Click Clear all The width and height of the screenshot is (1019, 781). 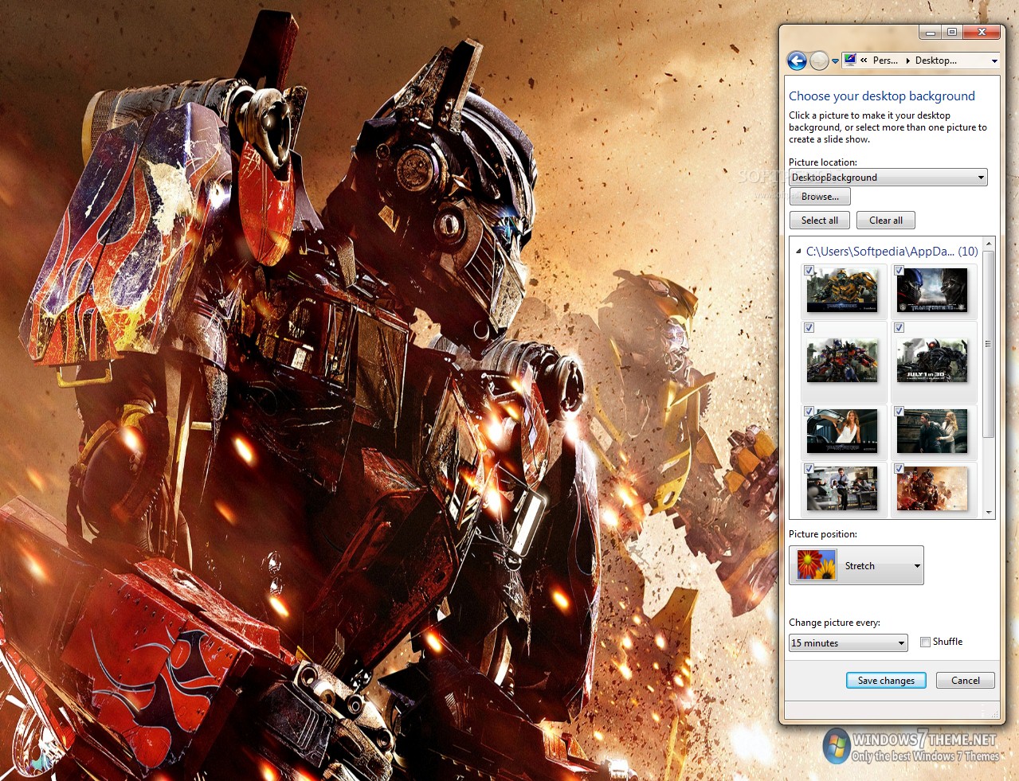click(886, 221)
